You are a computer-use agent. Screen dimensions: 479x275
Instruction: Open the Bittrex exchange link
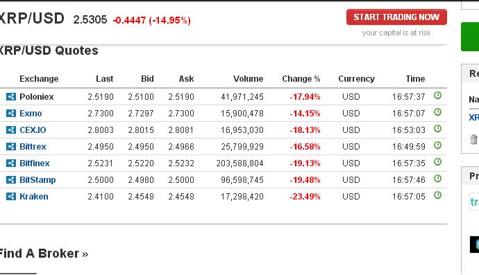pos(33,147)
